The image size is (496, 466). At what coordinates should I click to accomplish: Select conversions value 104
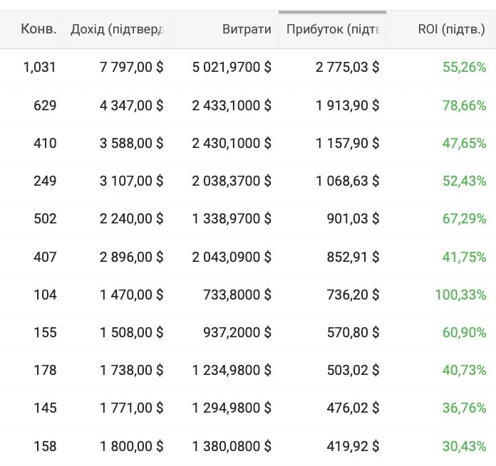[x=45, y=295]
